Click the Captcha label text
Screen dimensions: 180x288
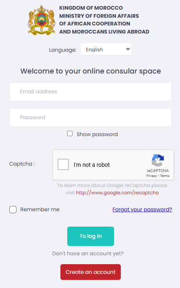[22, 164]
